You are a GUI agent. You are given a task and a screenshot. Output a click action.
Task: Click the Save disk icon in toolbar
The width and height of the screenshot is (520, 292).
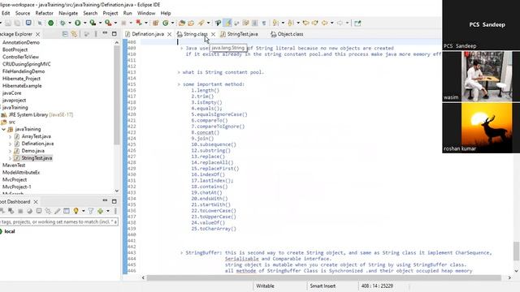(x=8, y=23)
